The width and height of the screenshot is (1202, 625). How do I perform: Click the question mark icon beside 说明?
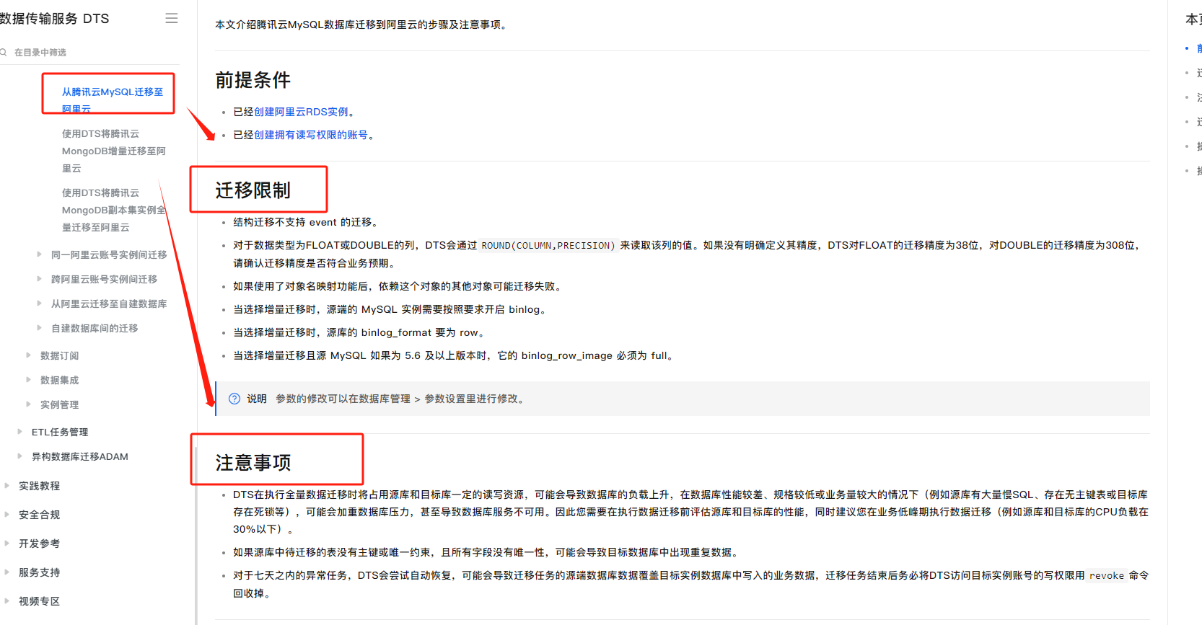pyautogui.click(x=234, y=399)
